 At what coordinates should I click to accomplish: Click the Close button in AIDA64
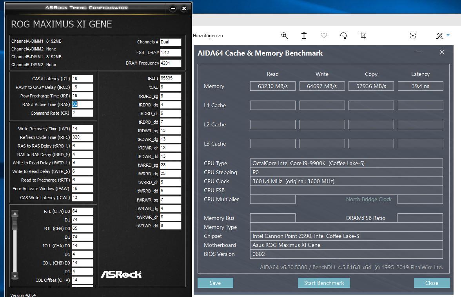click(432, 283)
